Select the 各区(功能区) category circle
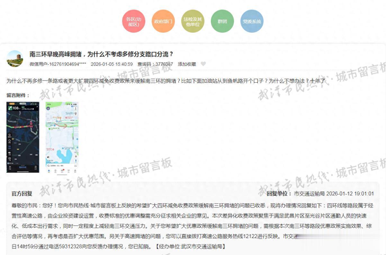The width and height of the screenshot is (386, 255). tap(134, 21)
